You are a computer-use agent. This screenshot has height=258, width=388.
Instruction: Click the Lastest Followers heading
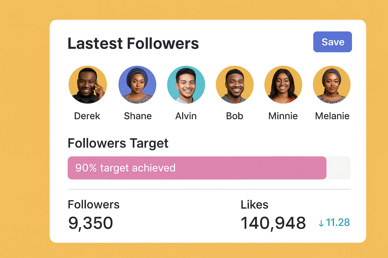tap(133, 43)
